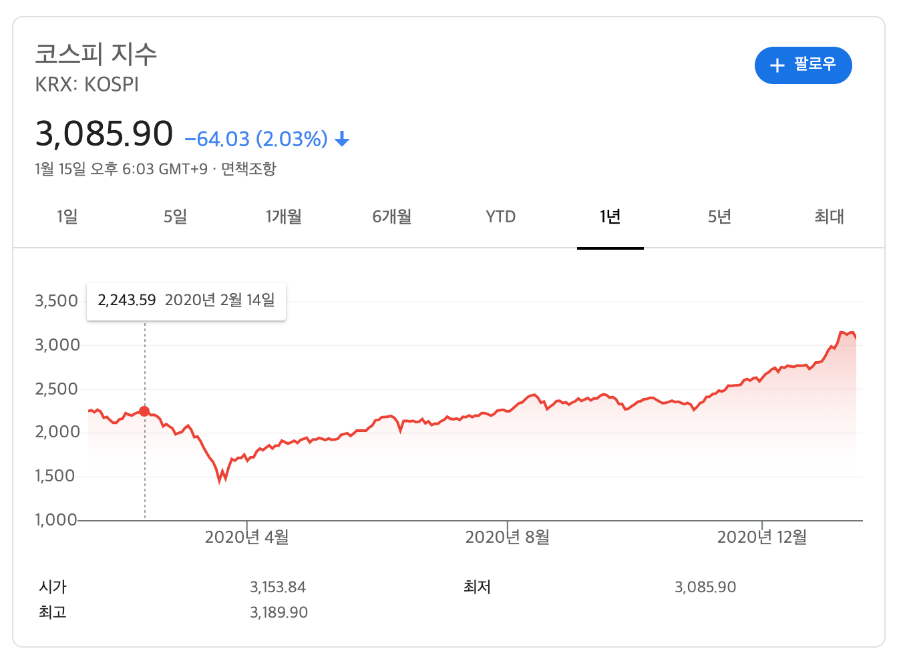The width and height of the screenshot is (903, 669).
Task: Click the 3,085.90 current index value
Action: point(104,133)
